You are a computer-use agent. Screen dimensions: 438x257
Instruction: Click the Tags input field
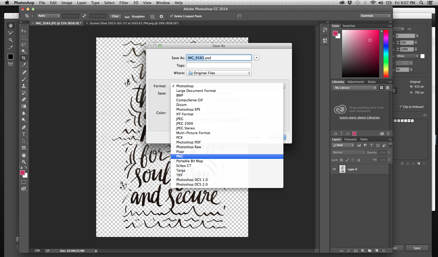pyautogui.click(x=219, y=65)
